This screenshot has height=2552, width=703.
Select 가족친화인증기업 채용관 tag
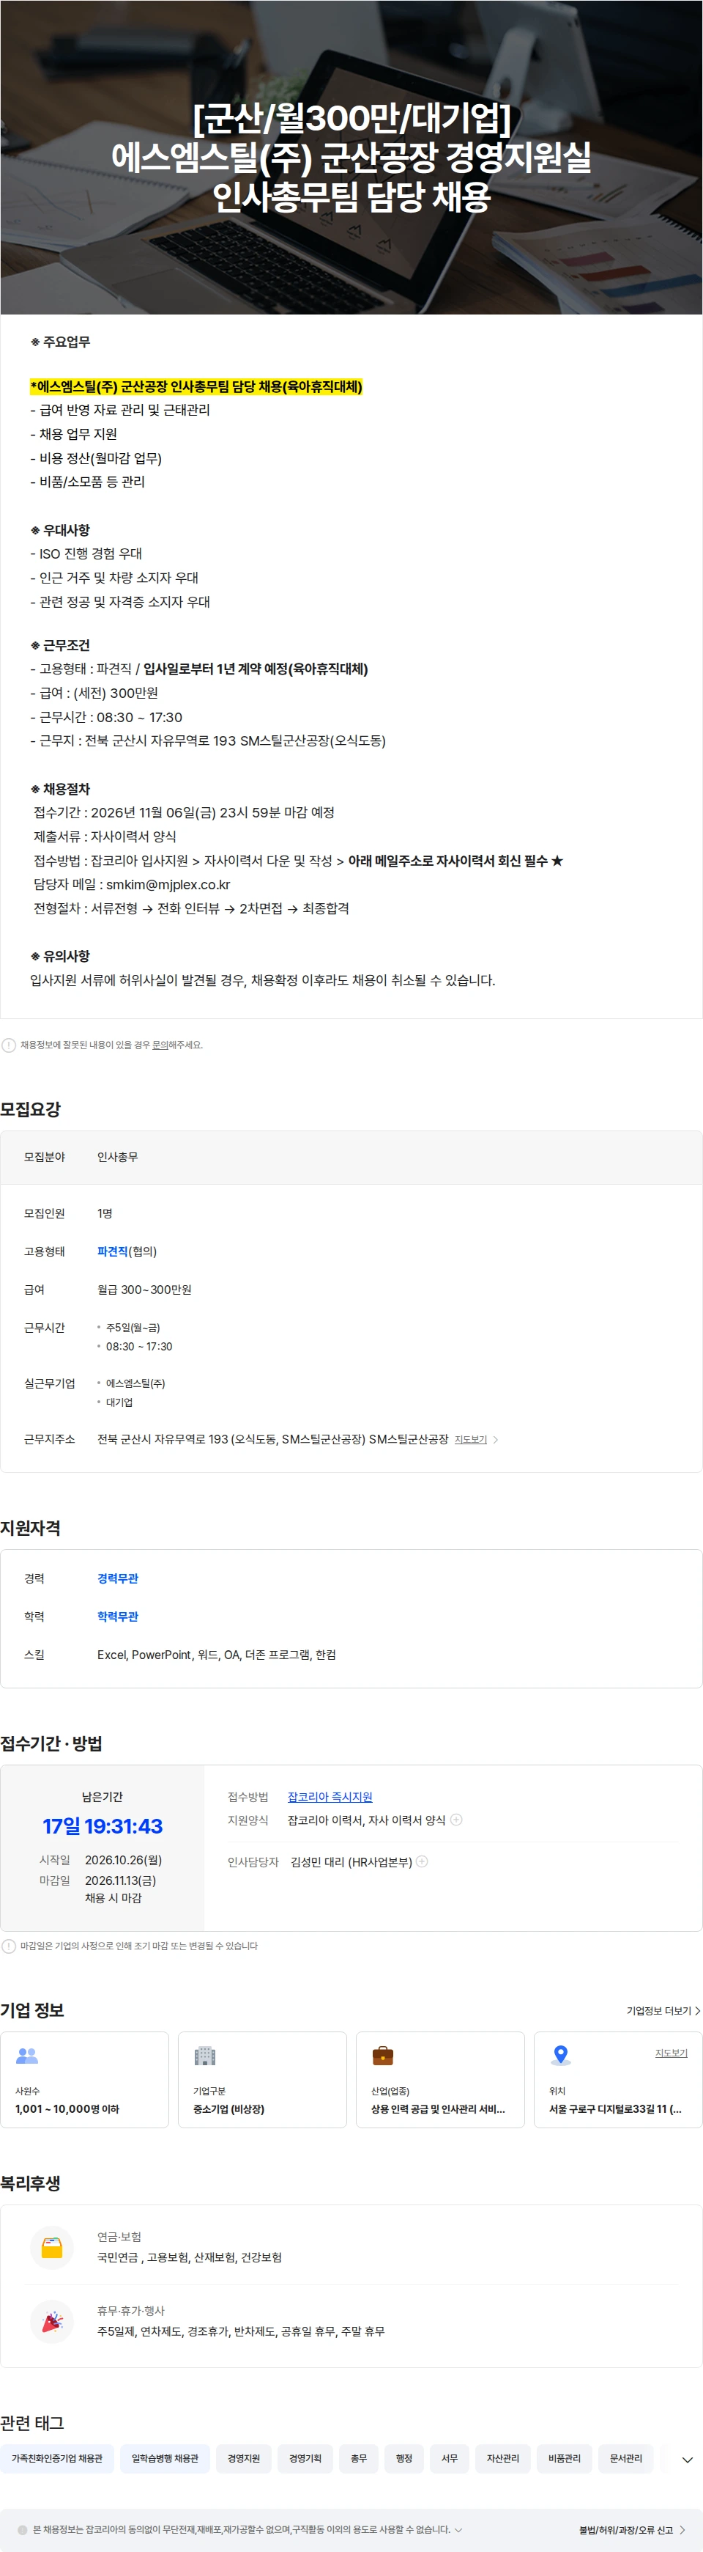[x=56, y=2459]
